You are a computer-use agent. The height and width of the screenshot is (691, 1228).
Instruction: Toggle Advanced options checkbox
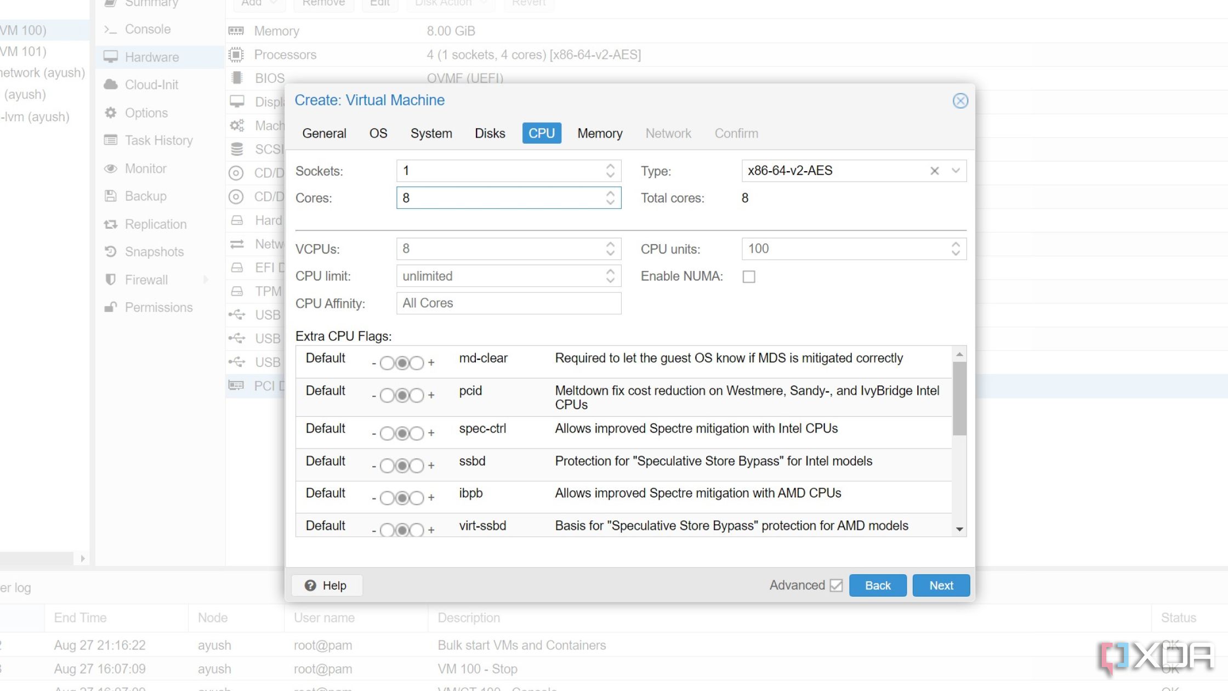[x=836, y=585]
